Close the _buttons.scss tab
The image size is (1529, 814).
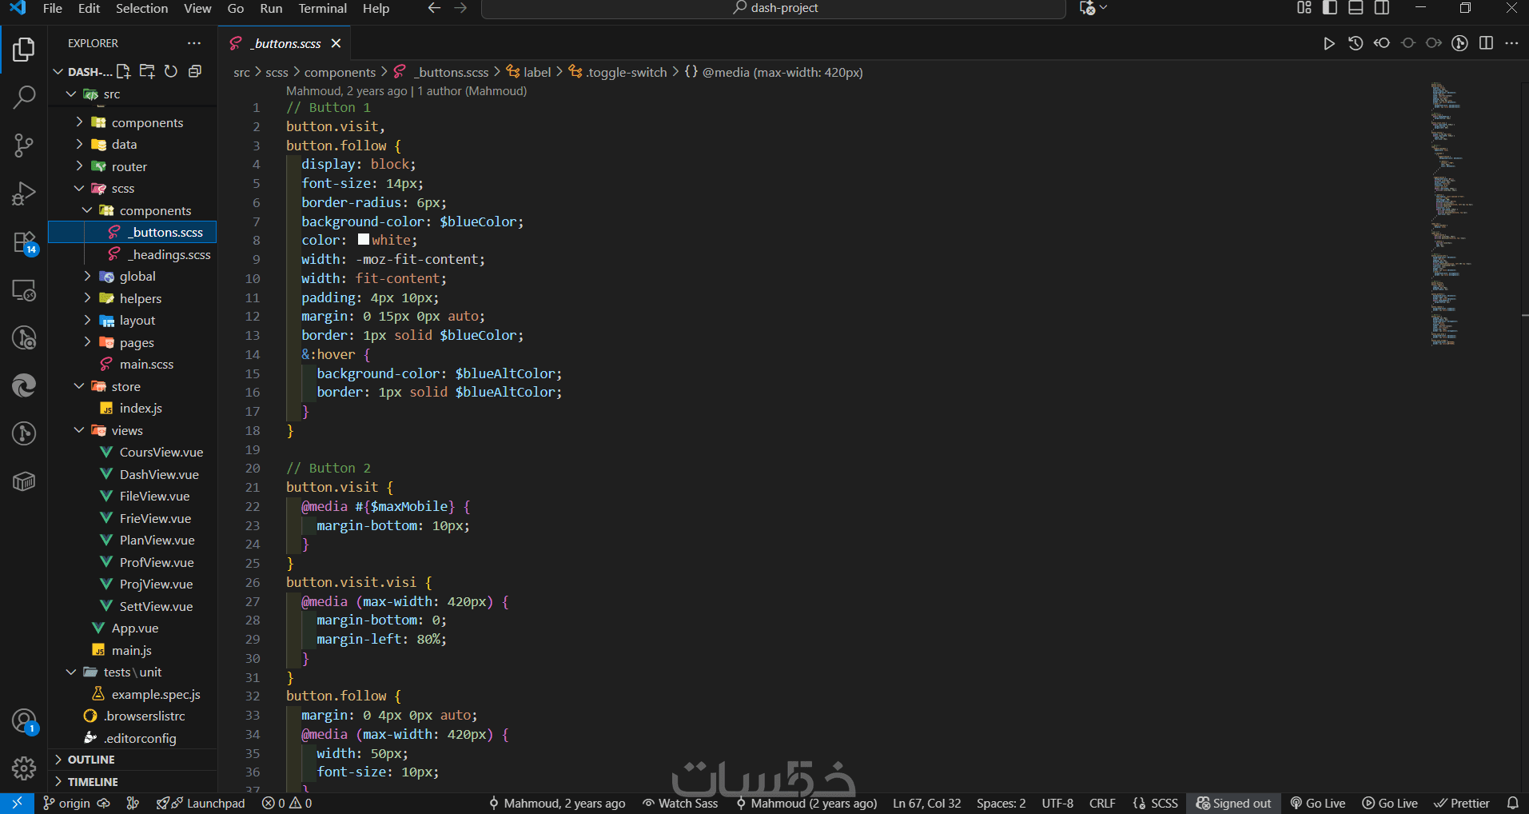pyautogui.click(x=336, y=44)
